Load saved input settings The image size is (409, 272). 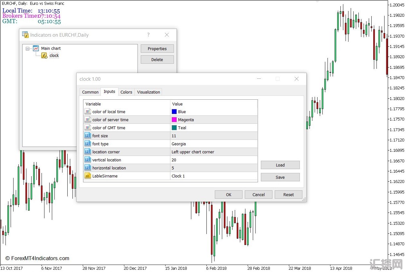[280, 165]
